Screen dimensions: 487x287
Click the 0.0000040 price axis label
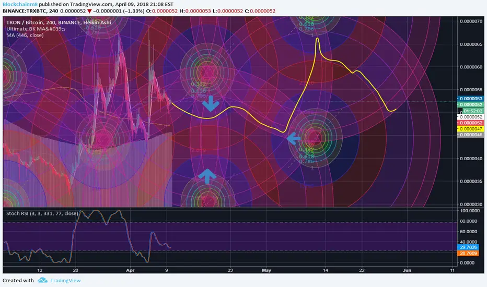tap(471, 158)
